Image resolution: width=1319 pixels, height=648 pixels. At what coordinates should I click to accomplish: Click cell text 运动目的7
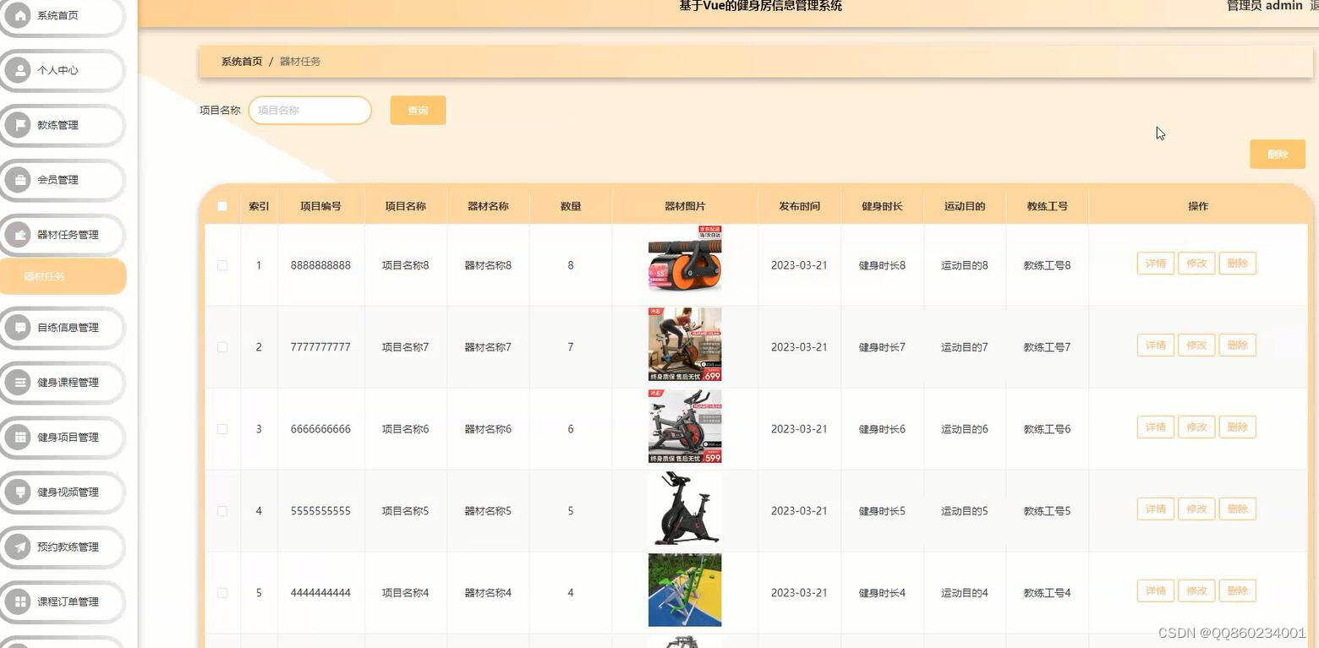click(965, 347)
